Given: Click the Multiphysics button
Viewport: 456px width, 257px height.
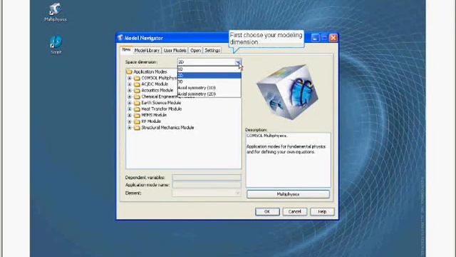Looking at the screenshot, I should (288, 194).
